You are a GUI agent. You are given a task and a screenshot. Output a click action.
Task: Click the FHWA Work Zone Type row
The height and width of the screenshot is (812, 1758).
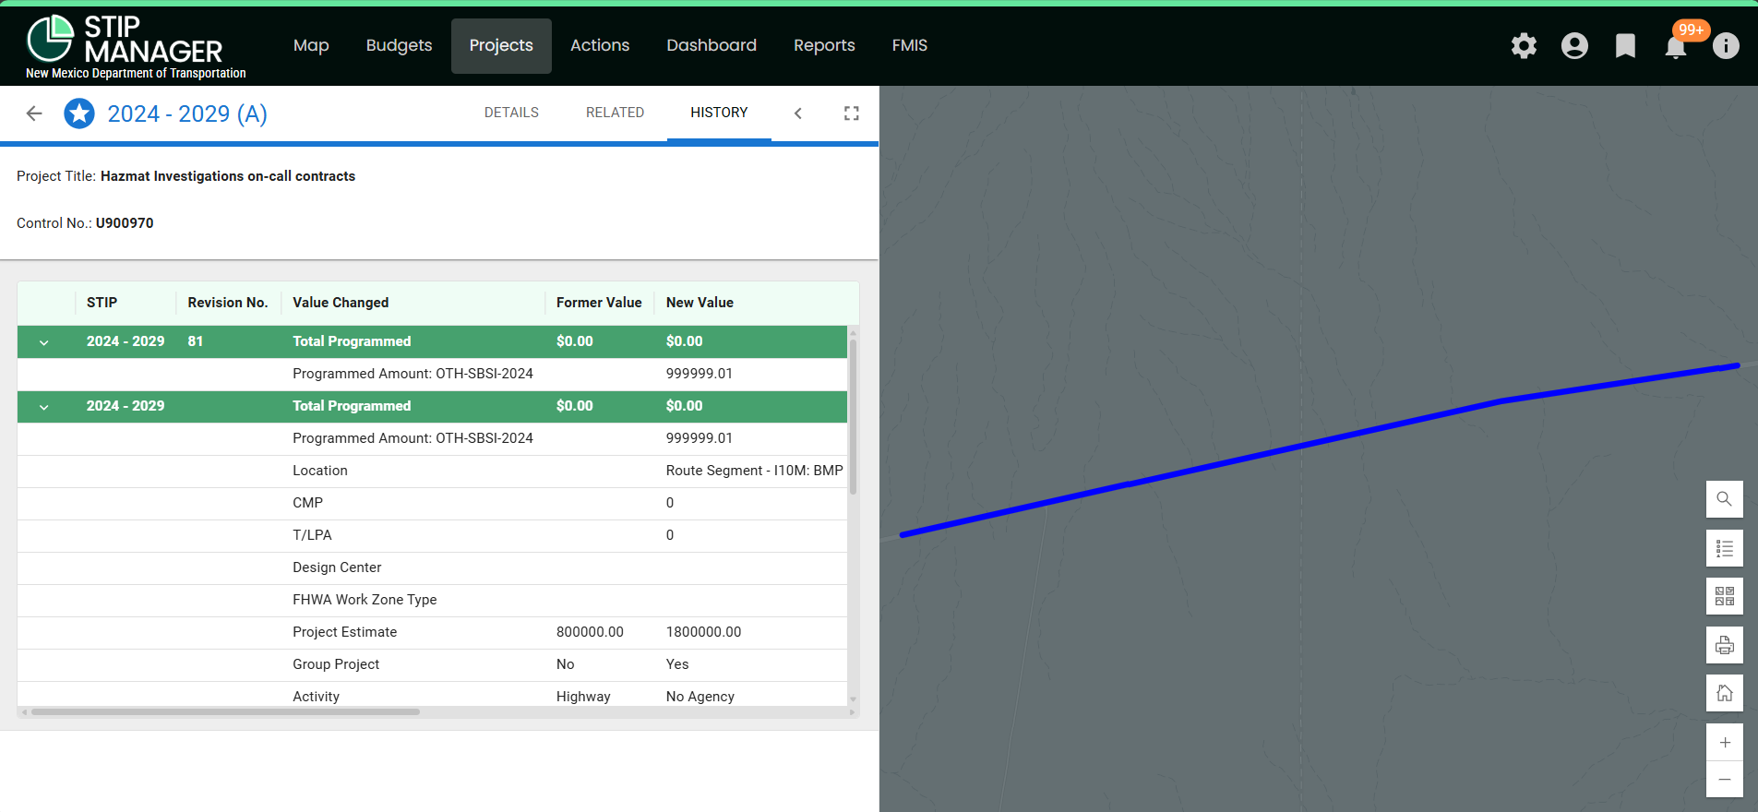(432, 600)
